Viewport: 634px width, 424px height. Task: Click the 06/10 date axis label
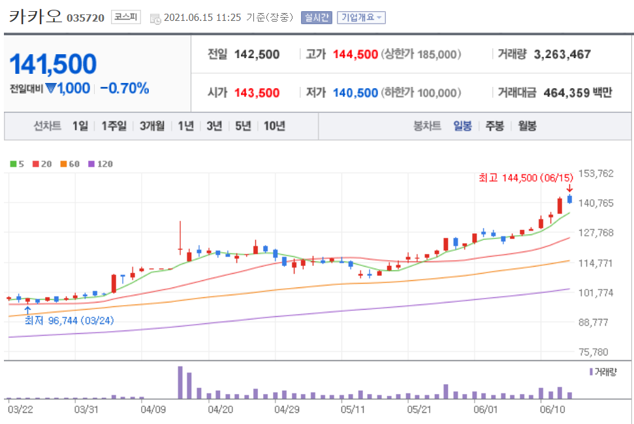click(x=552, y=410)
